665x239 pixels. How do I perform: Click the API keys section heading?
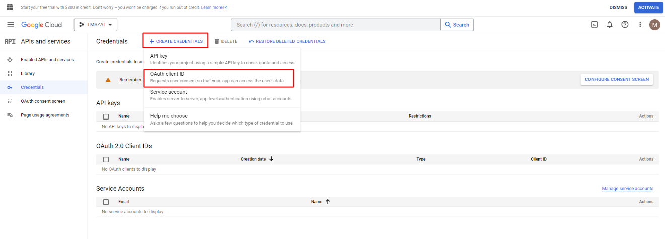108,103
